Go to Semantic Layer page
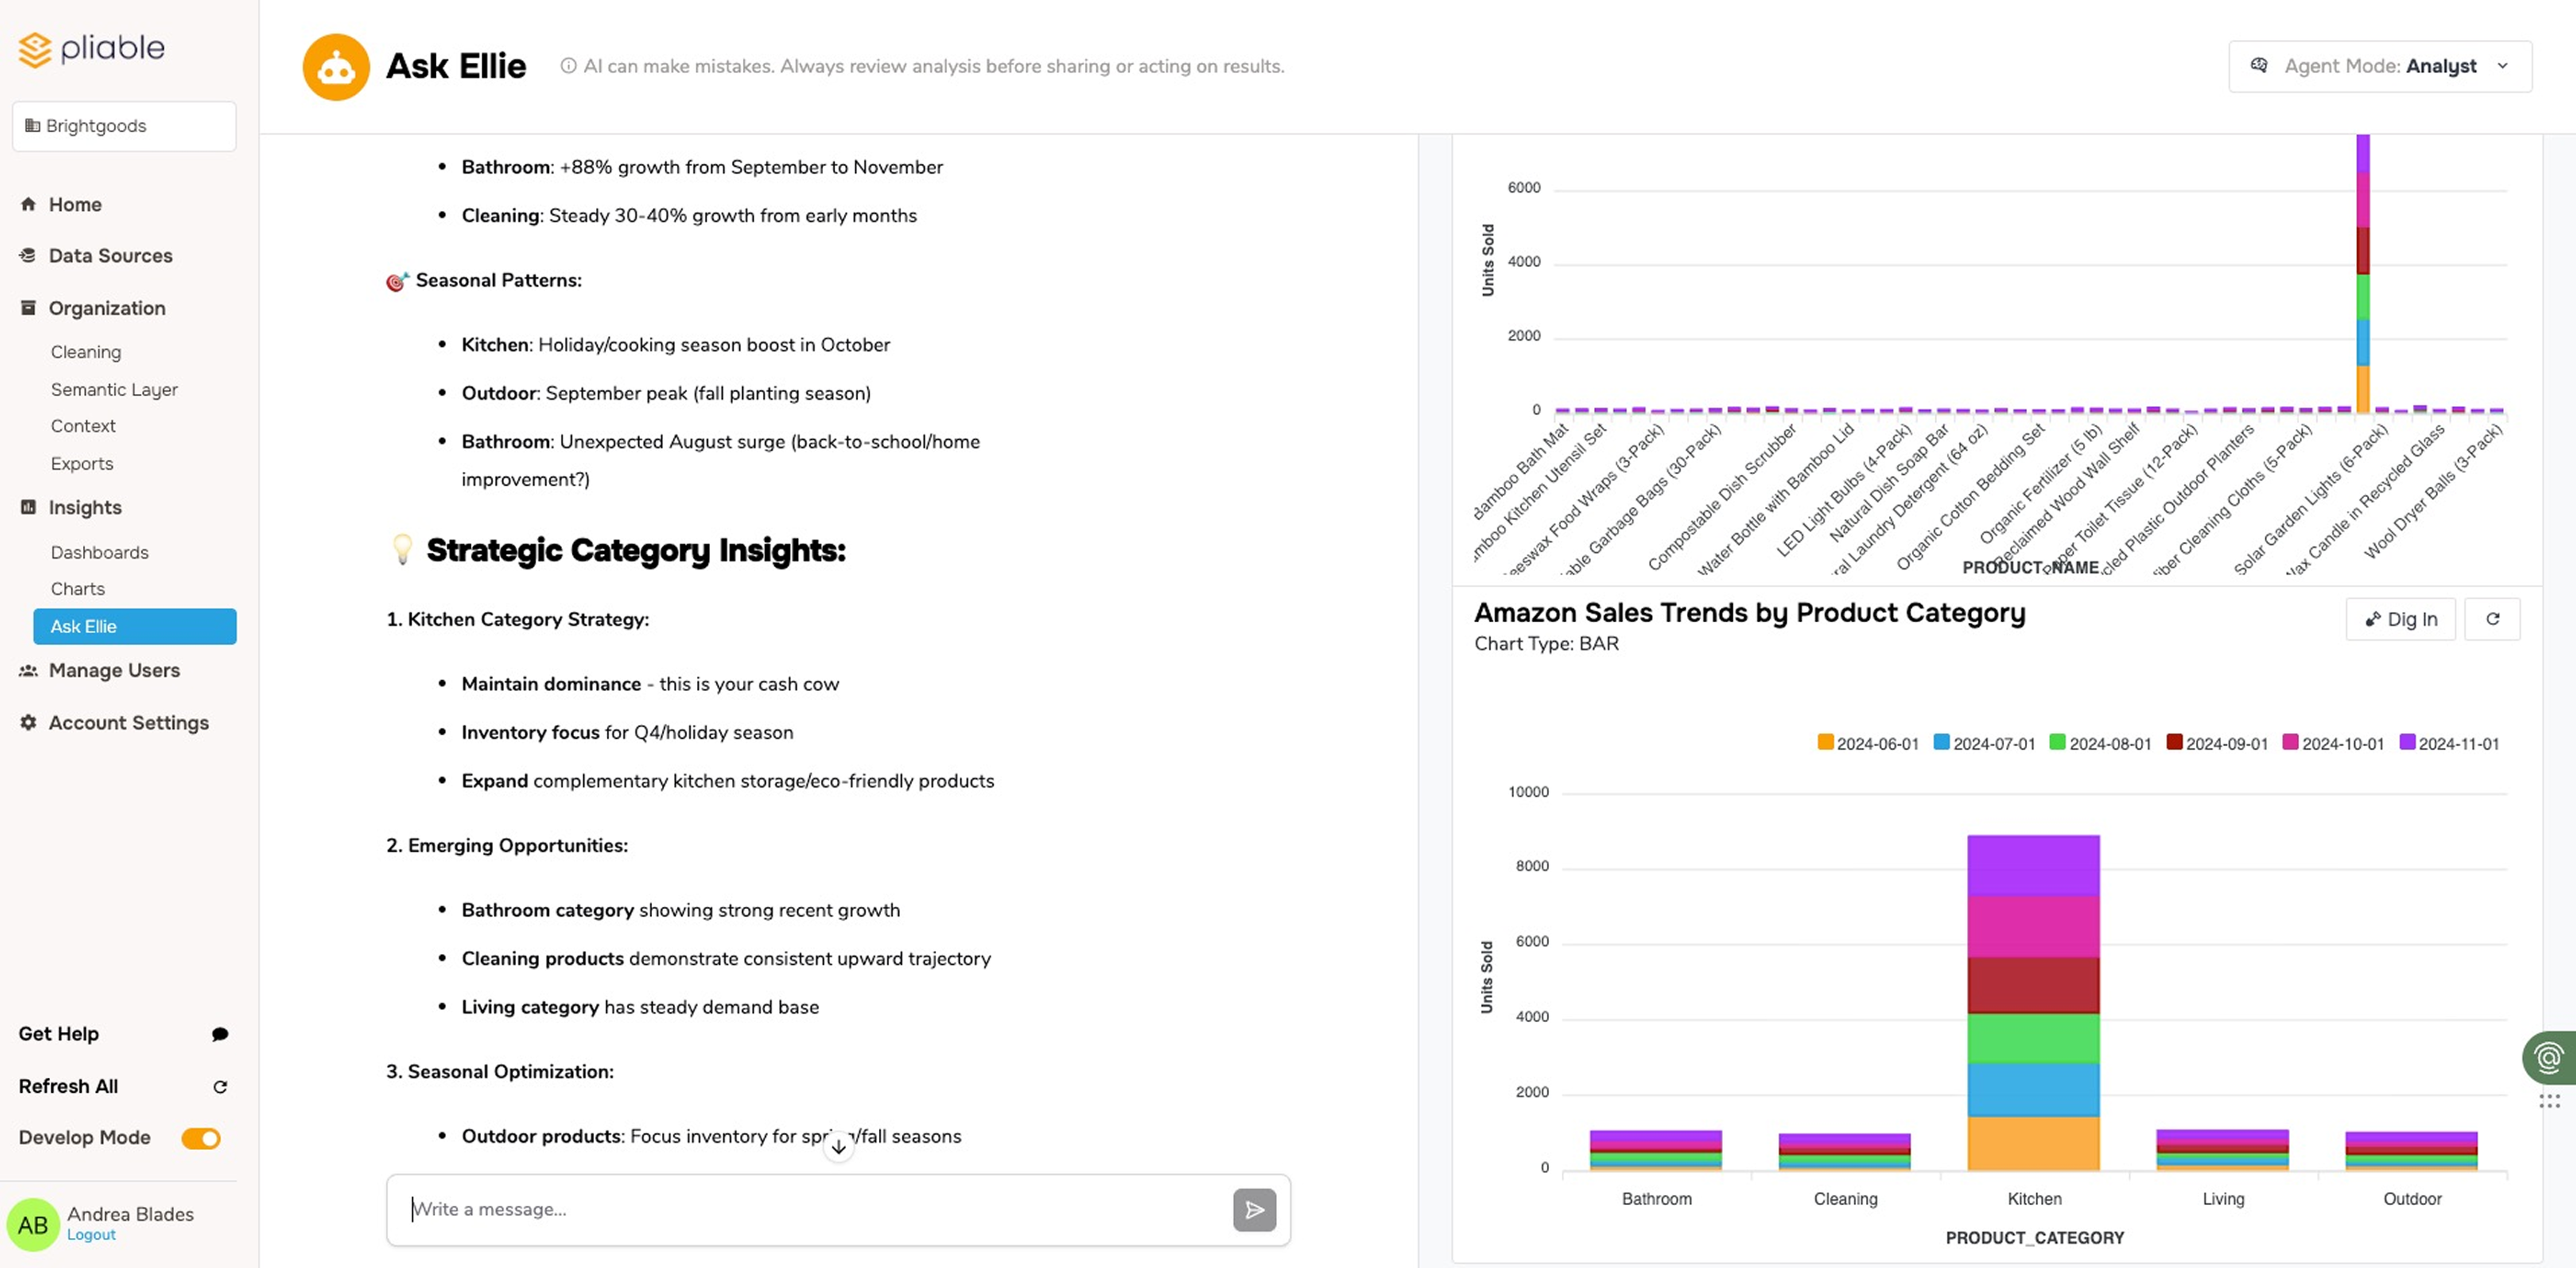 pyautogui.click(x=114, y=390)
